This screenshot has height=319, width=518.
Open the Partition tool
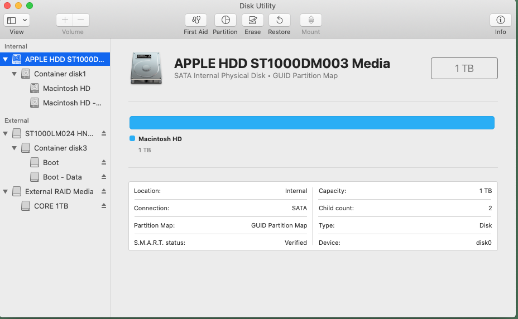(226, 20)
